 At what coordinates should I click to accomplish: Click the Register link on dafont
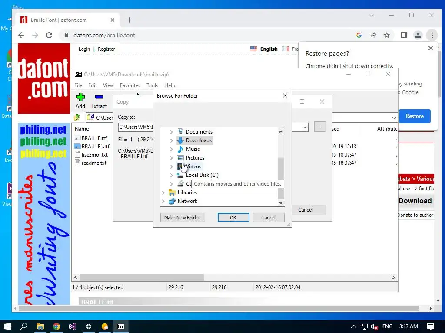pos(106,49)
